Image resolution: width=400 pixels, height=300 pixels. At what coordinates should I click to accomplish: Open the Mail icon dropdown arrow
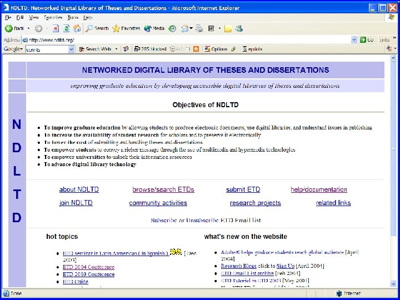(191, 28)
